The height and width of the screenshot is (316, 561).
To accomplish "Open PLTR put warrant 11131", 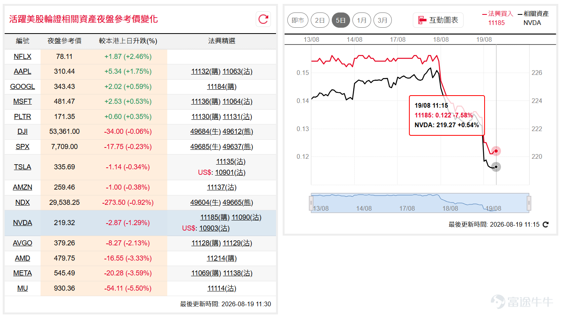I will click(237, 117).
